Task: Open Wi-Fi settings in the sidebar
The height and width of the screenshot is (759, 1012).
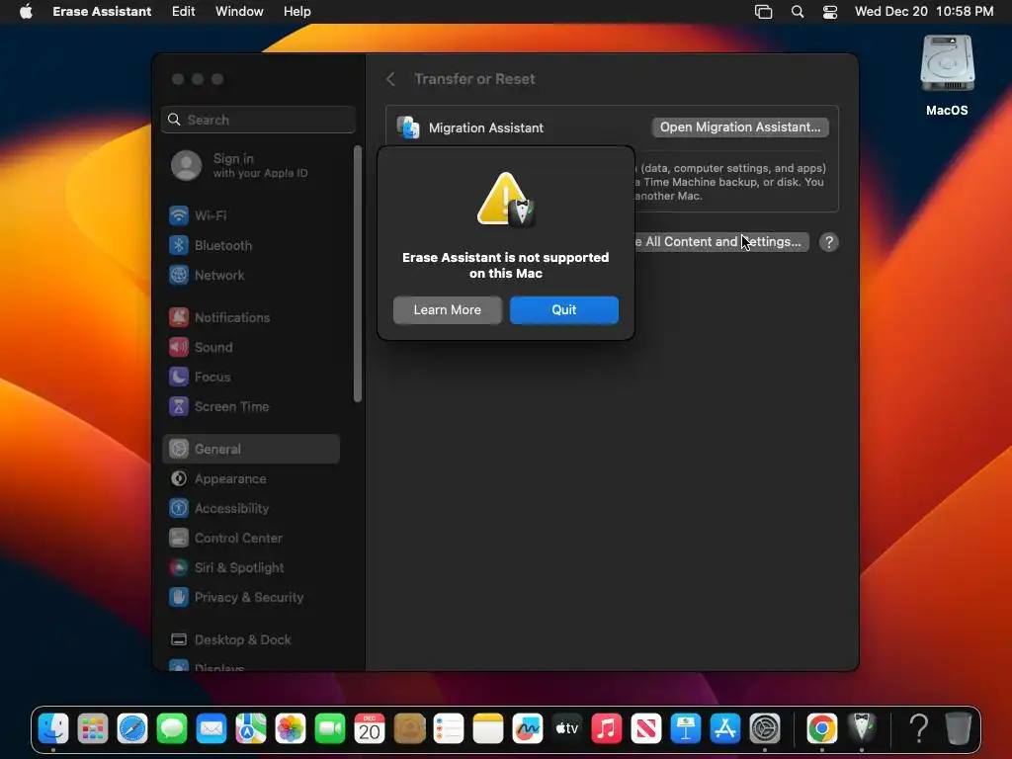Action: (x=252, y=215)
